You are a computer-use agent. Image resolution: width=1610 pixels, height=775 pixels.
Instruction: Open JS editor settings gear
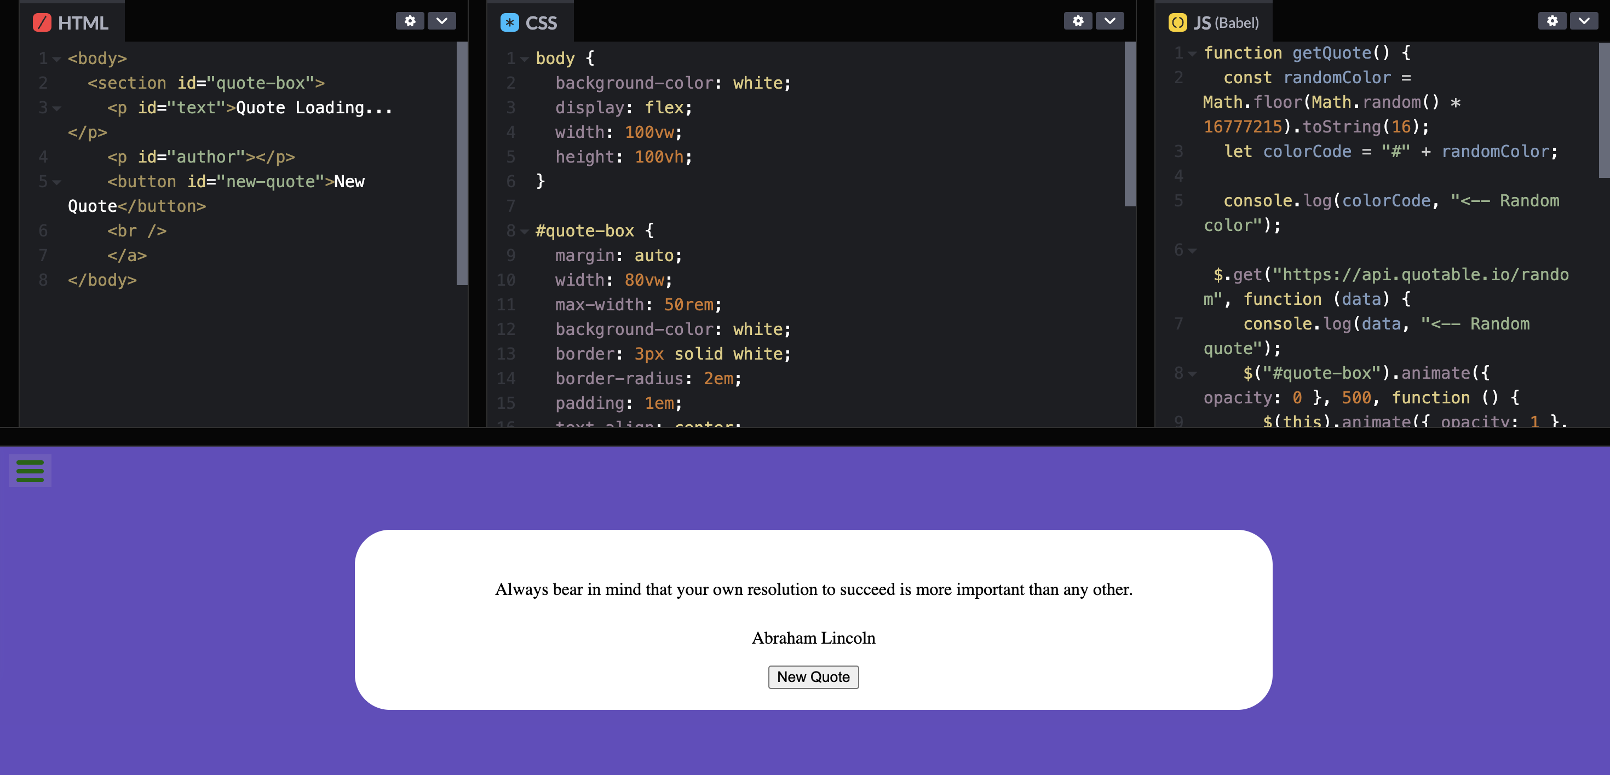1552,21
